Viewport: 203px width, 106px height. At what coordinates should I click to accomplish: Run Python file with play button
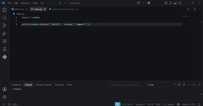coord(188,9)
